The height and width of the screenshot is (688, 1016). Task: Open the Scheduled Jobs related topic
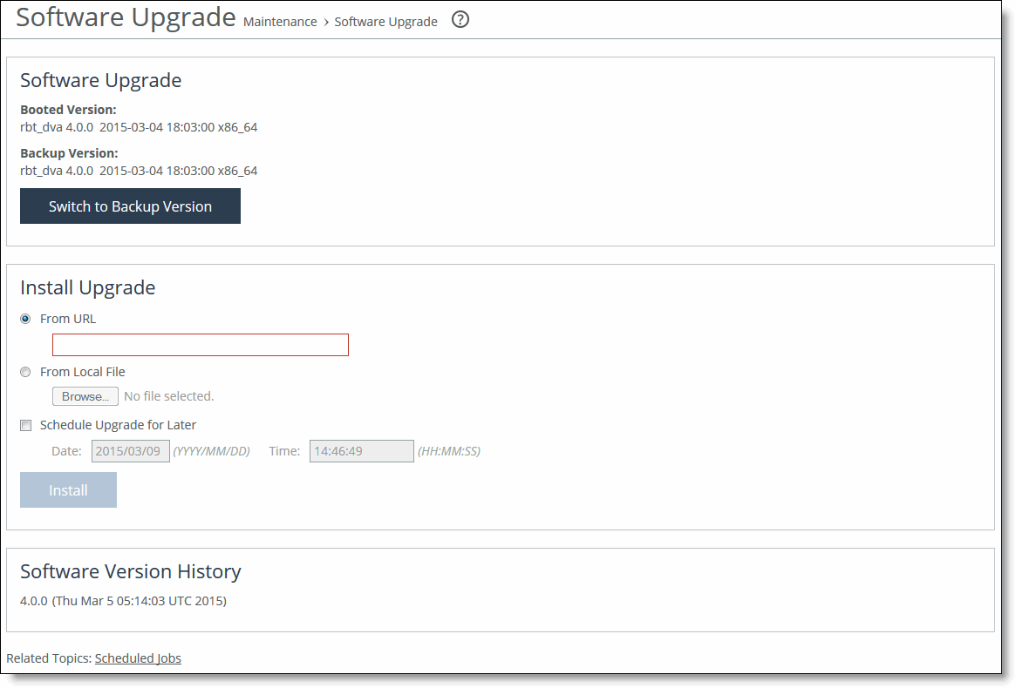138,658
